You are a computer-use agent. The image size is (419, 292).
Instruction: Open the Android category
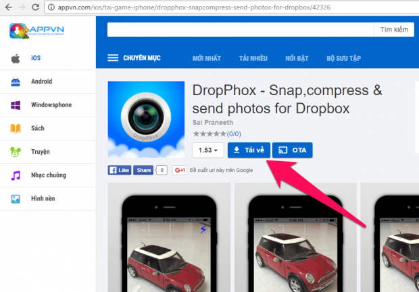[x=42, y=82]
